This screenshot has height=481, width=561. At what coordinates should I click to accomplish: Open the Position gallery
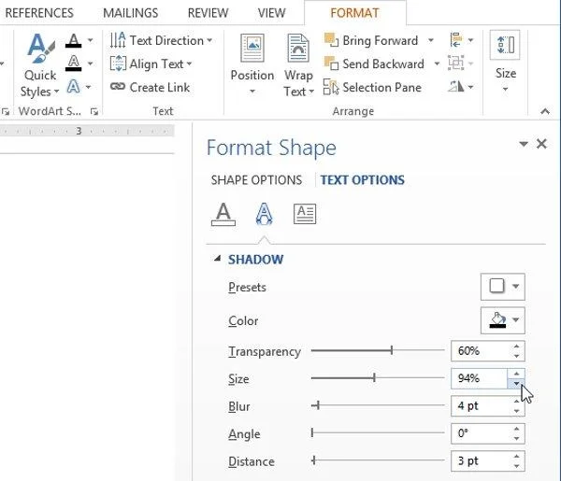coord(252,64)
